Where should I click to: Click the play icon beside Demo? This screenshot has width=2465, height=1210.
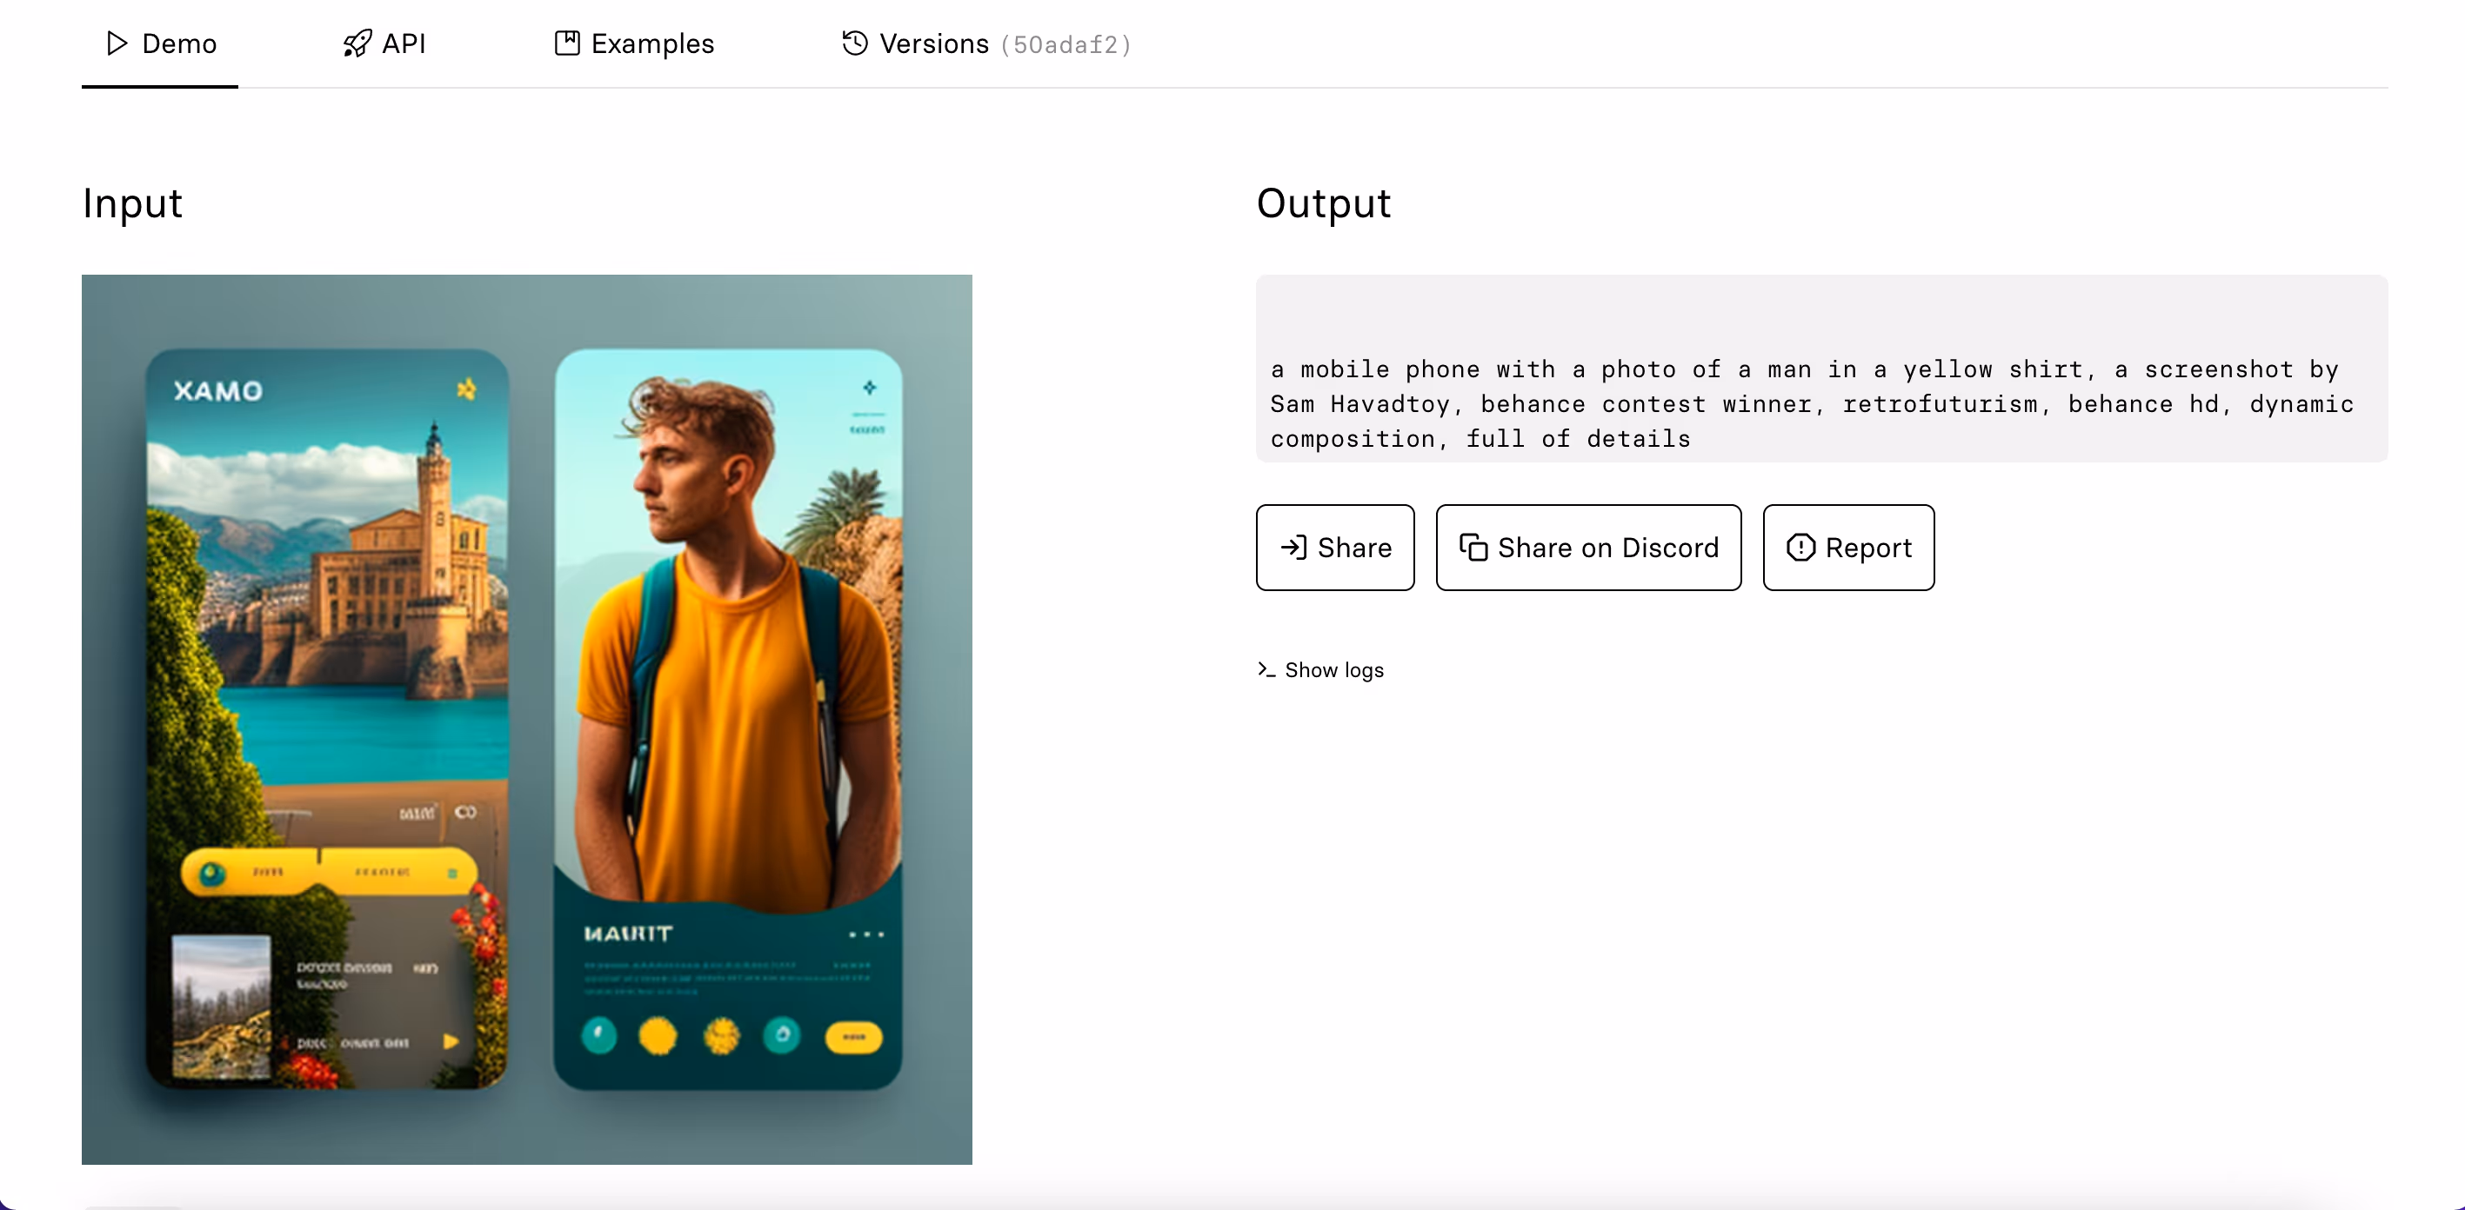(x=117, y=43)
